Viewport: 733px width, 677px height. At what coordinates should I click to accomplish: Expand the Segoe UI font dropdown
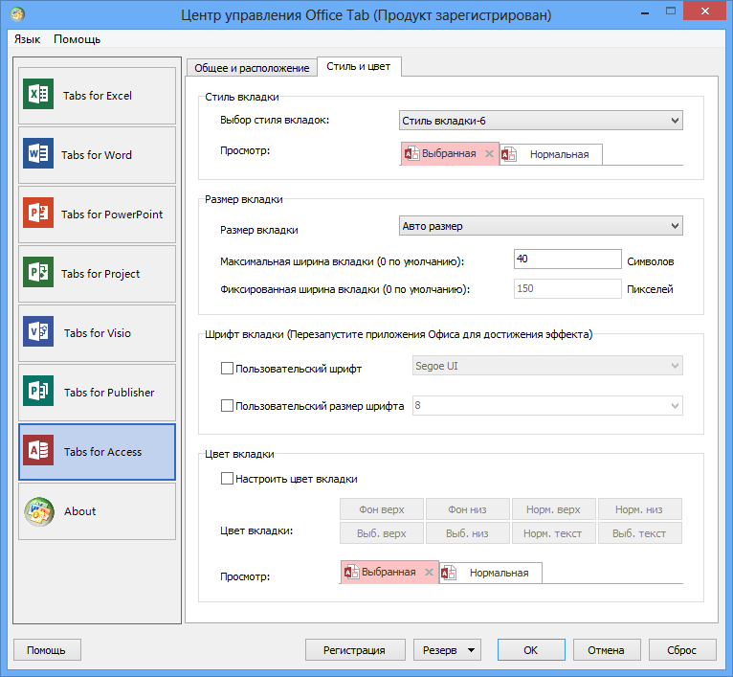tap(547, 366)
